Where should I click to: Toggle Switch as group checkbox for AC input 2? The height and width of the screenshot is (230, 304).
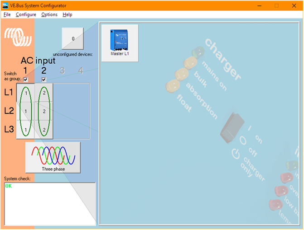[44, 80]
